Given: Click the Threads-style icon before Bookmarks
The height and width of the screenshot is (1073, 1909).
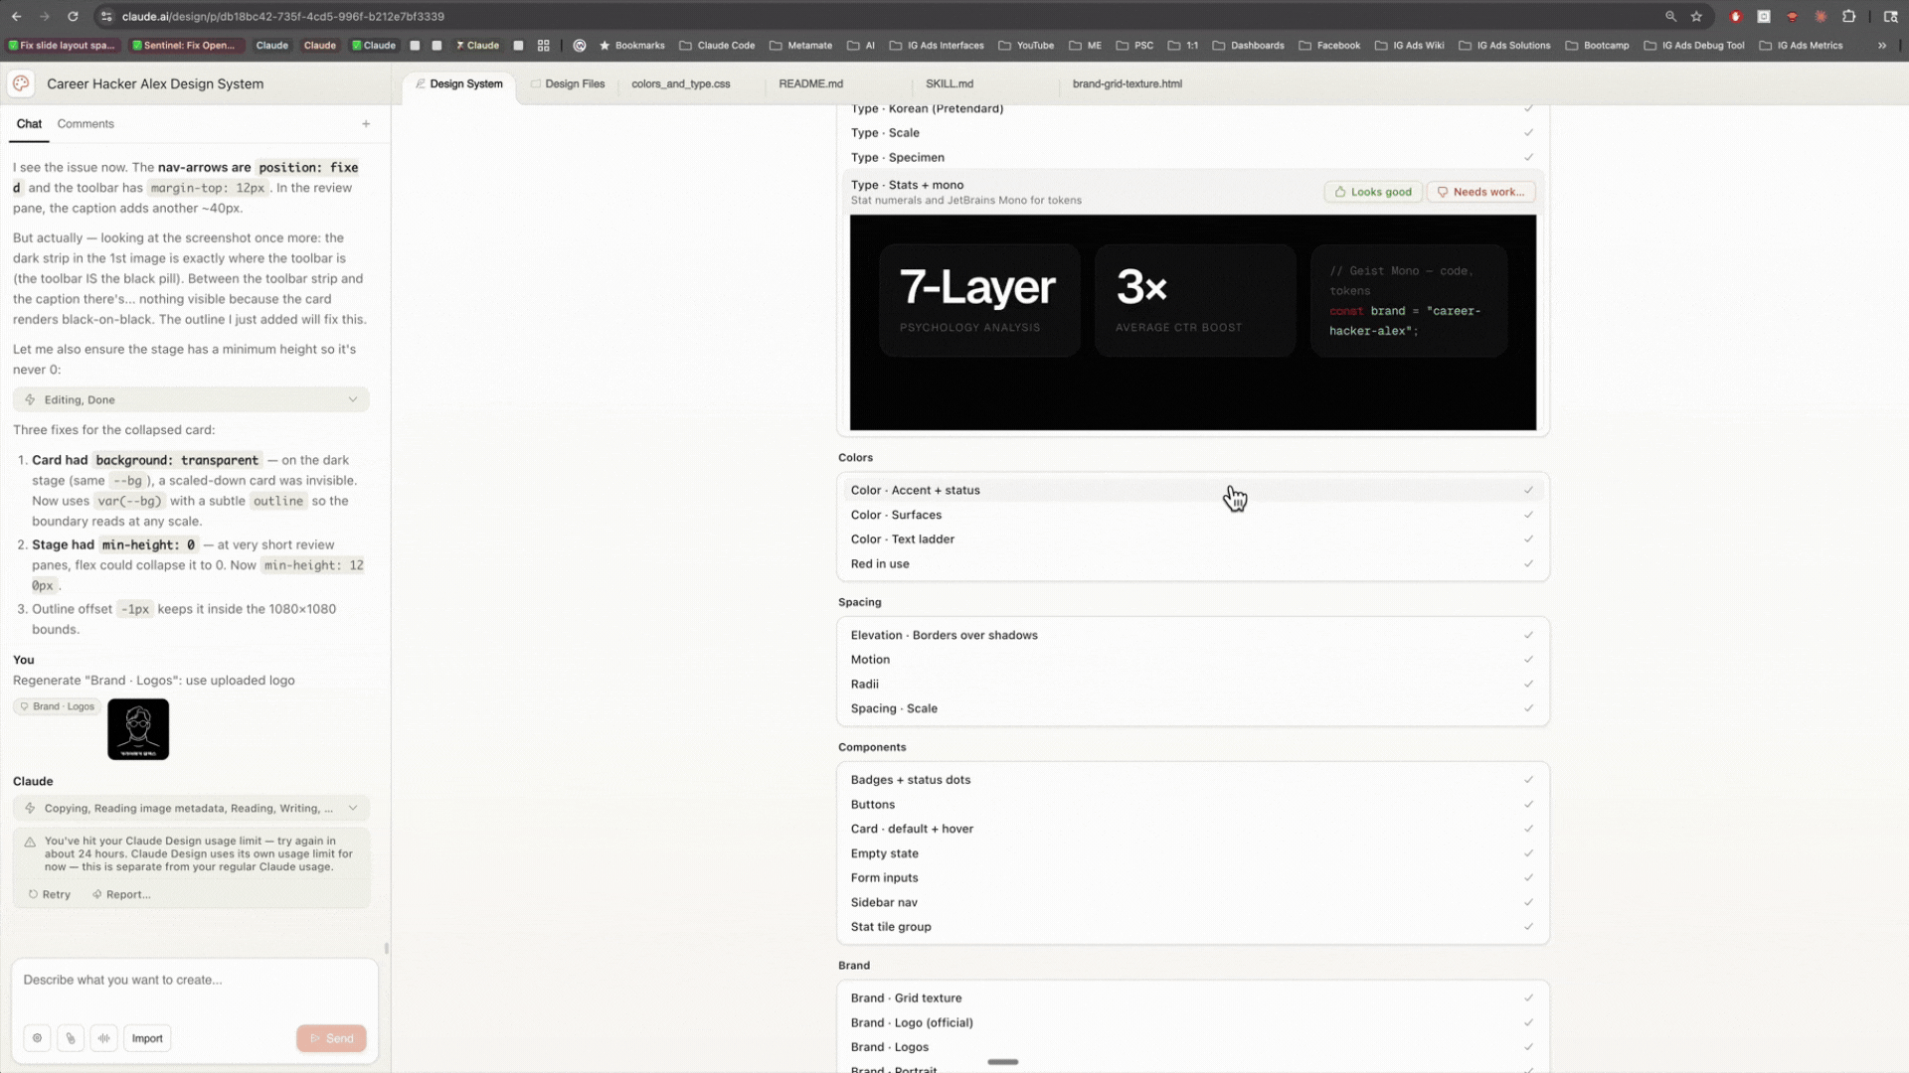Looking at the screenshot, I should (x=580, y=45).
